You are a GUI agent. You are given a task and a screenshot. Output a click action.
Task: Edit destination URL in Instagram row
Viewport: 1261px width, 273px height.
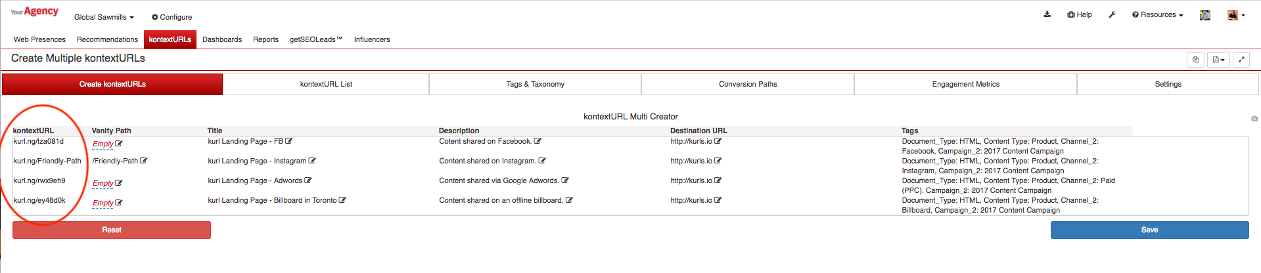[x=718, y=161]
